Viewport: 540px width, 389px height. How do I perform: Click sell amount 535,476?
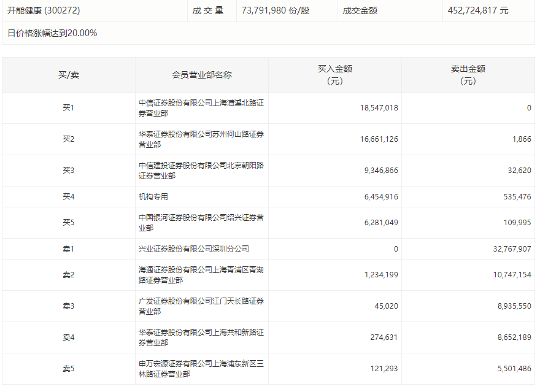click(x=517, y=196)
